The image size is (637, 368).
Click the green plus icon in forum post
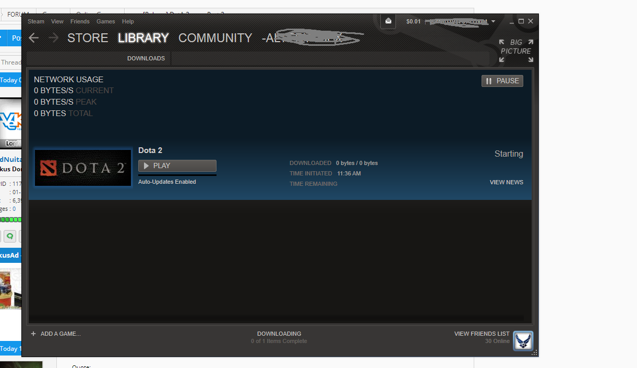pos(10,237)
